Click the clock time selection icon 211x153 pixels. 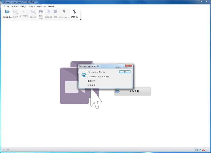click(x=49, y=12)
